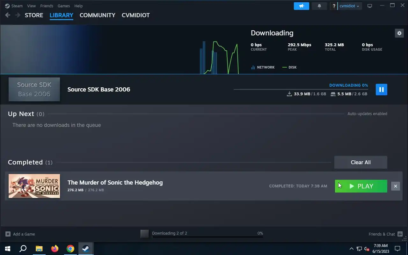Open the notifications bell
This screenshot has width=408, height=255.
point(319,6)
